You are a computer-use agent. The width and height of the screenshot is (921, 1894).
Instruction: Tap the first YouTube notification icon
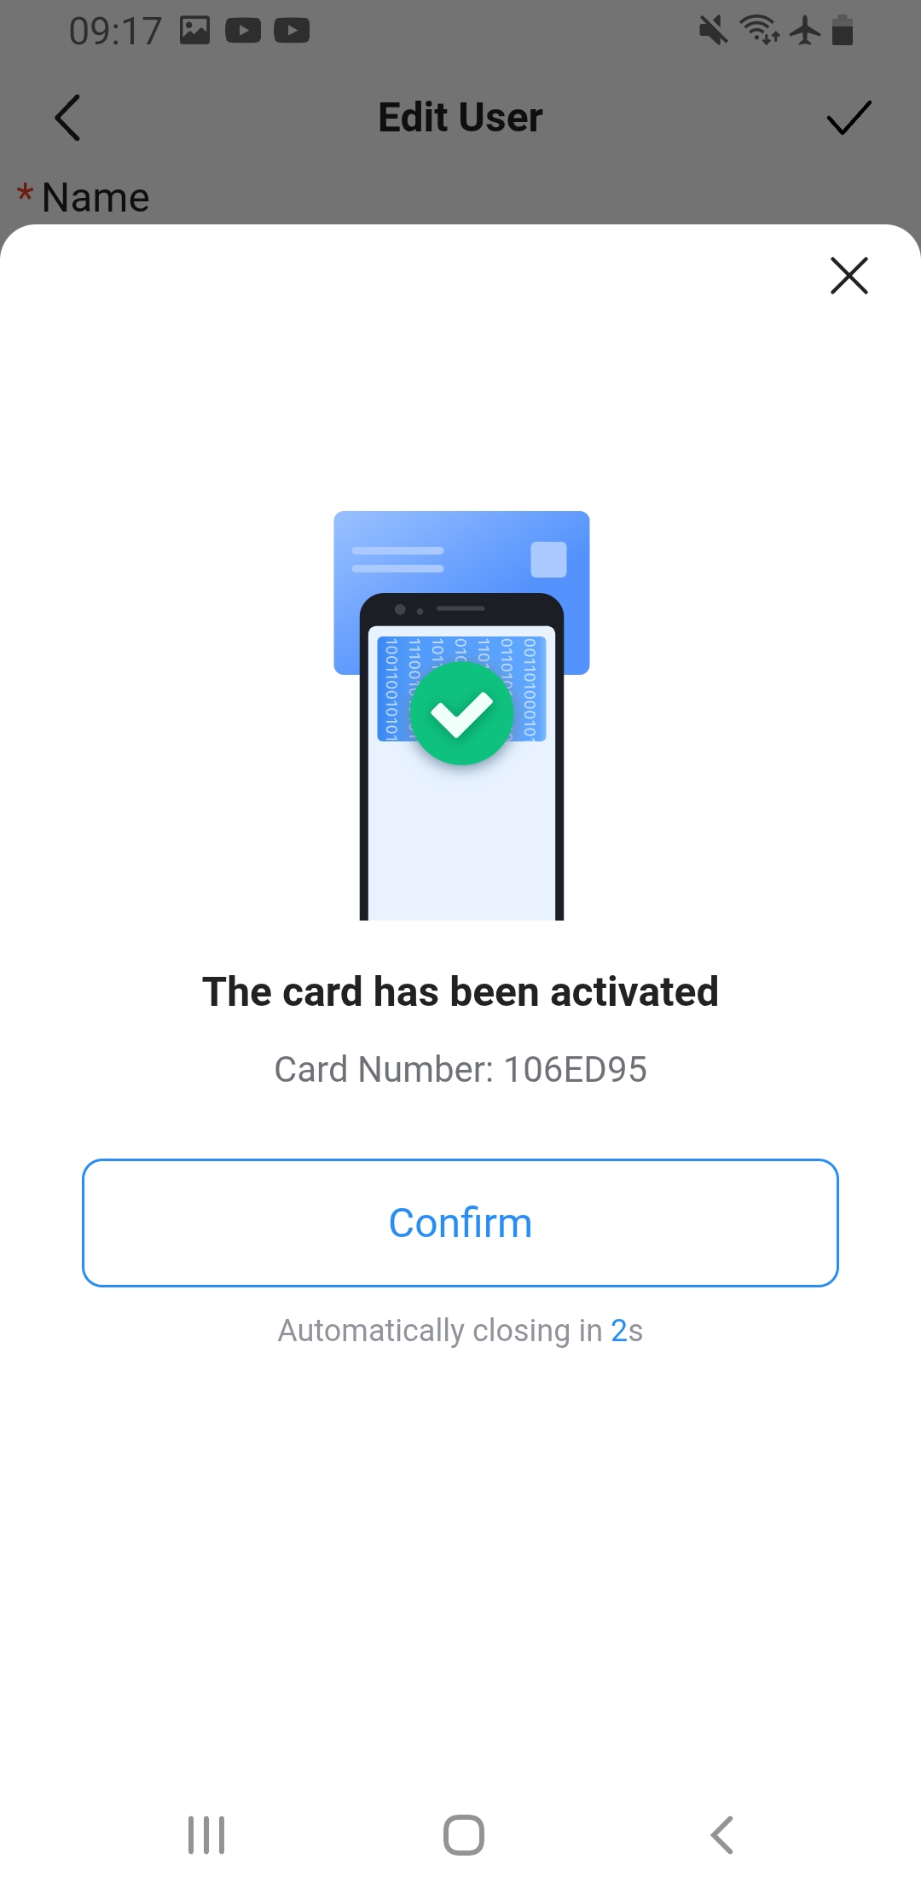(x=243, y=31)
